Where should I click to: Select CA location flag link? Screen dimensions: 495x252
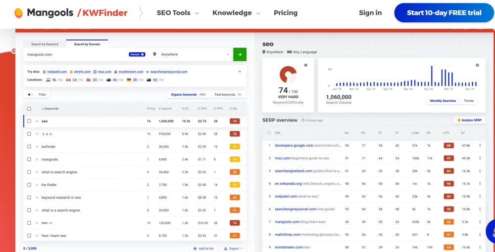(74, 80)
